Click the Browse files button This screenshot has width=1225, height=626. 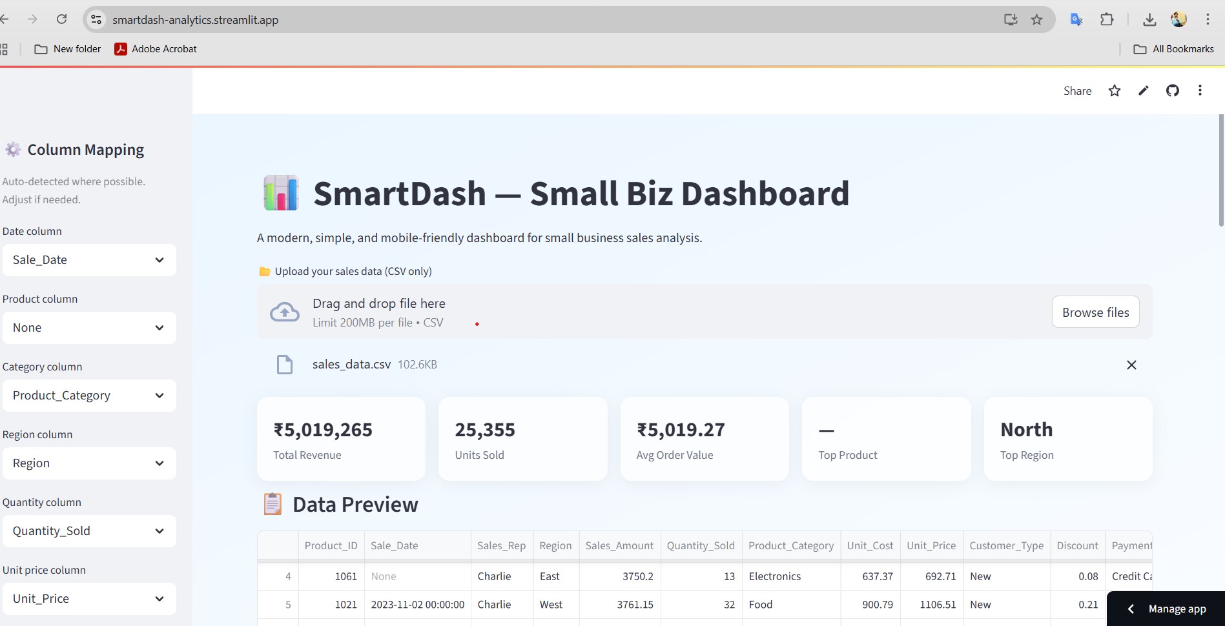pos(1095,312)
